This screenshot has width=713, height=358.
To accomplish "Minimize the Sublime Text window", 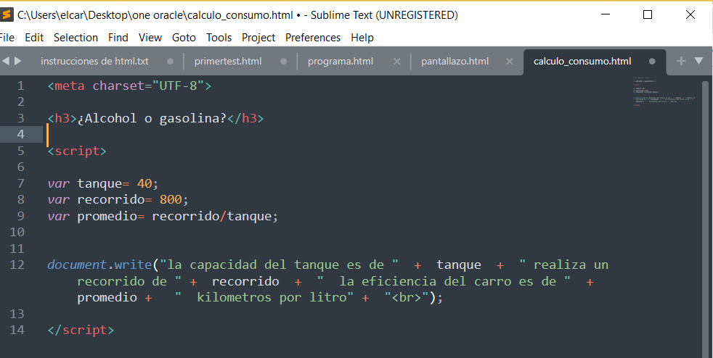I will tap(606, 15).
